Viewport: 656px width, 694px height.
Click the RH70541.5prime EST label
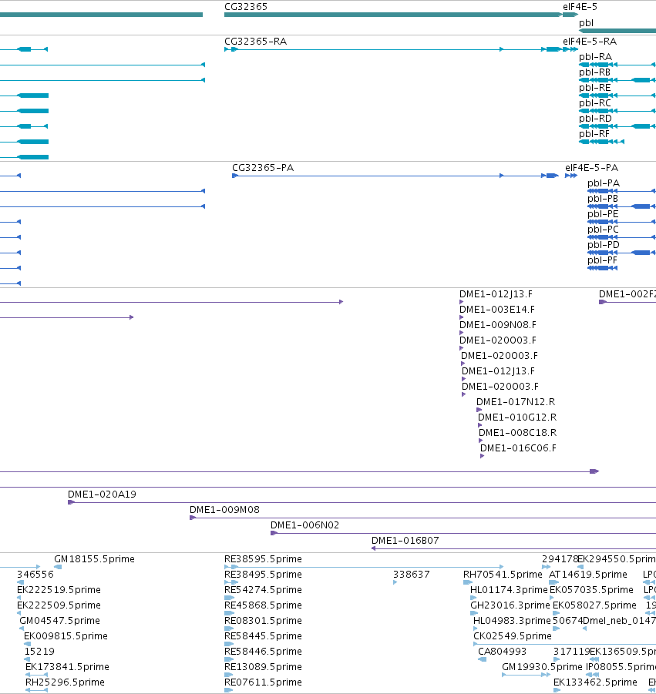pos(503,575)
